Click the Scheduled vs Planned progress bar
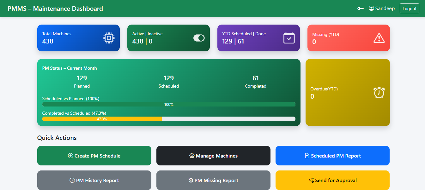Viewport: 425px width, 190px height. (x=169, y=104)
